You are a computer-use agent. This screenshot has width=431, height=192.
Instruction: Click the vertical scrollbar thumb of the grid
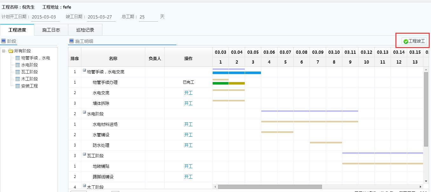(426, 109)
